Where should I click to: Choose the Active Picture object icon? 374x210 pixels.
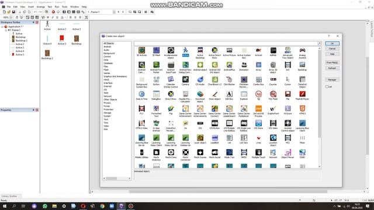point(229,50)
